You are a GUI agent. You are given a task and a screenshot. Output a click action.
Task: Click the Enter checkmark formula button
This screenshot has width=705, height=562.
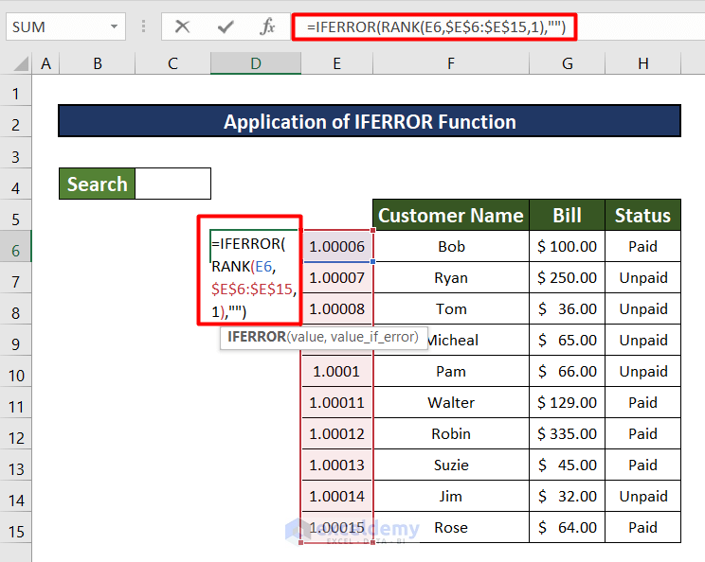[226, 26]
